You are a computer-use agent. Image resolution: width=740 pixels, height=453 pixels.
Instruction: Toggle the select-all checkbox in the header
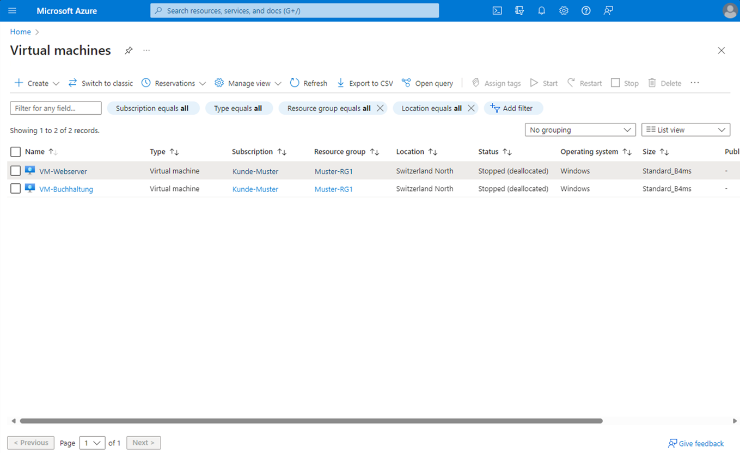(15, 152)
